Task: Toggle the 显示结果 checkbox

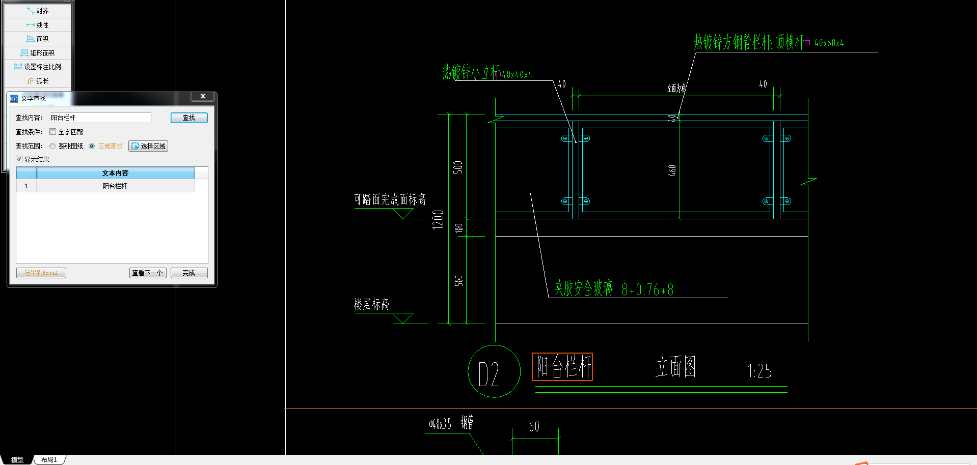Action: [x=19, y=159]
